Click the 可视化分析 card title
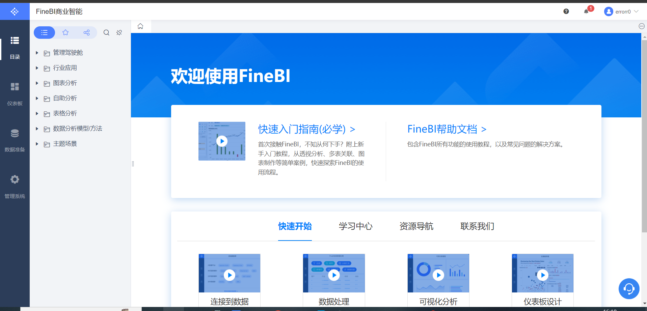 (438, 302)
